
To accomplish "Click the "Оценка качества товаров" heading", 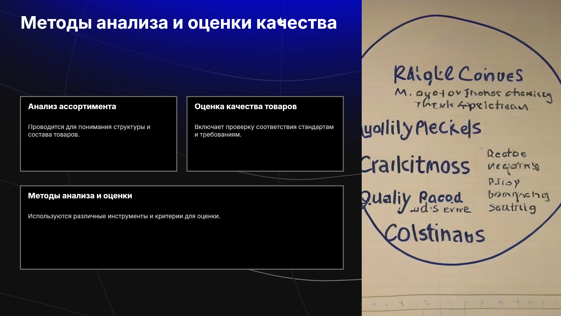I will point(245,107).
